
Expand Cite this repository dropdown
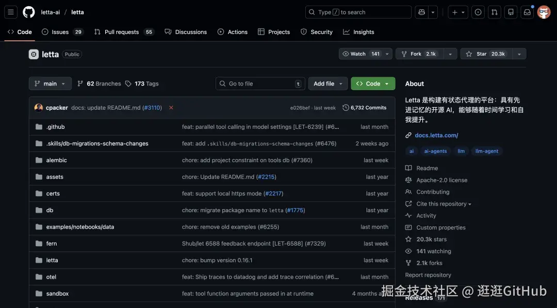point(444,203)
